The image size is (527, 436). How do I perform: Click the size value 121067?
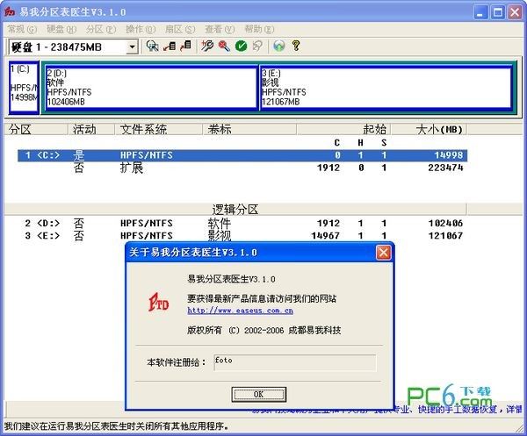(x=445, y=236)
